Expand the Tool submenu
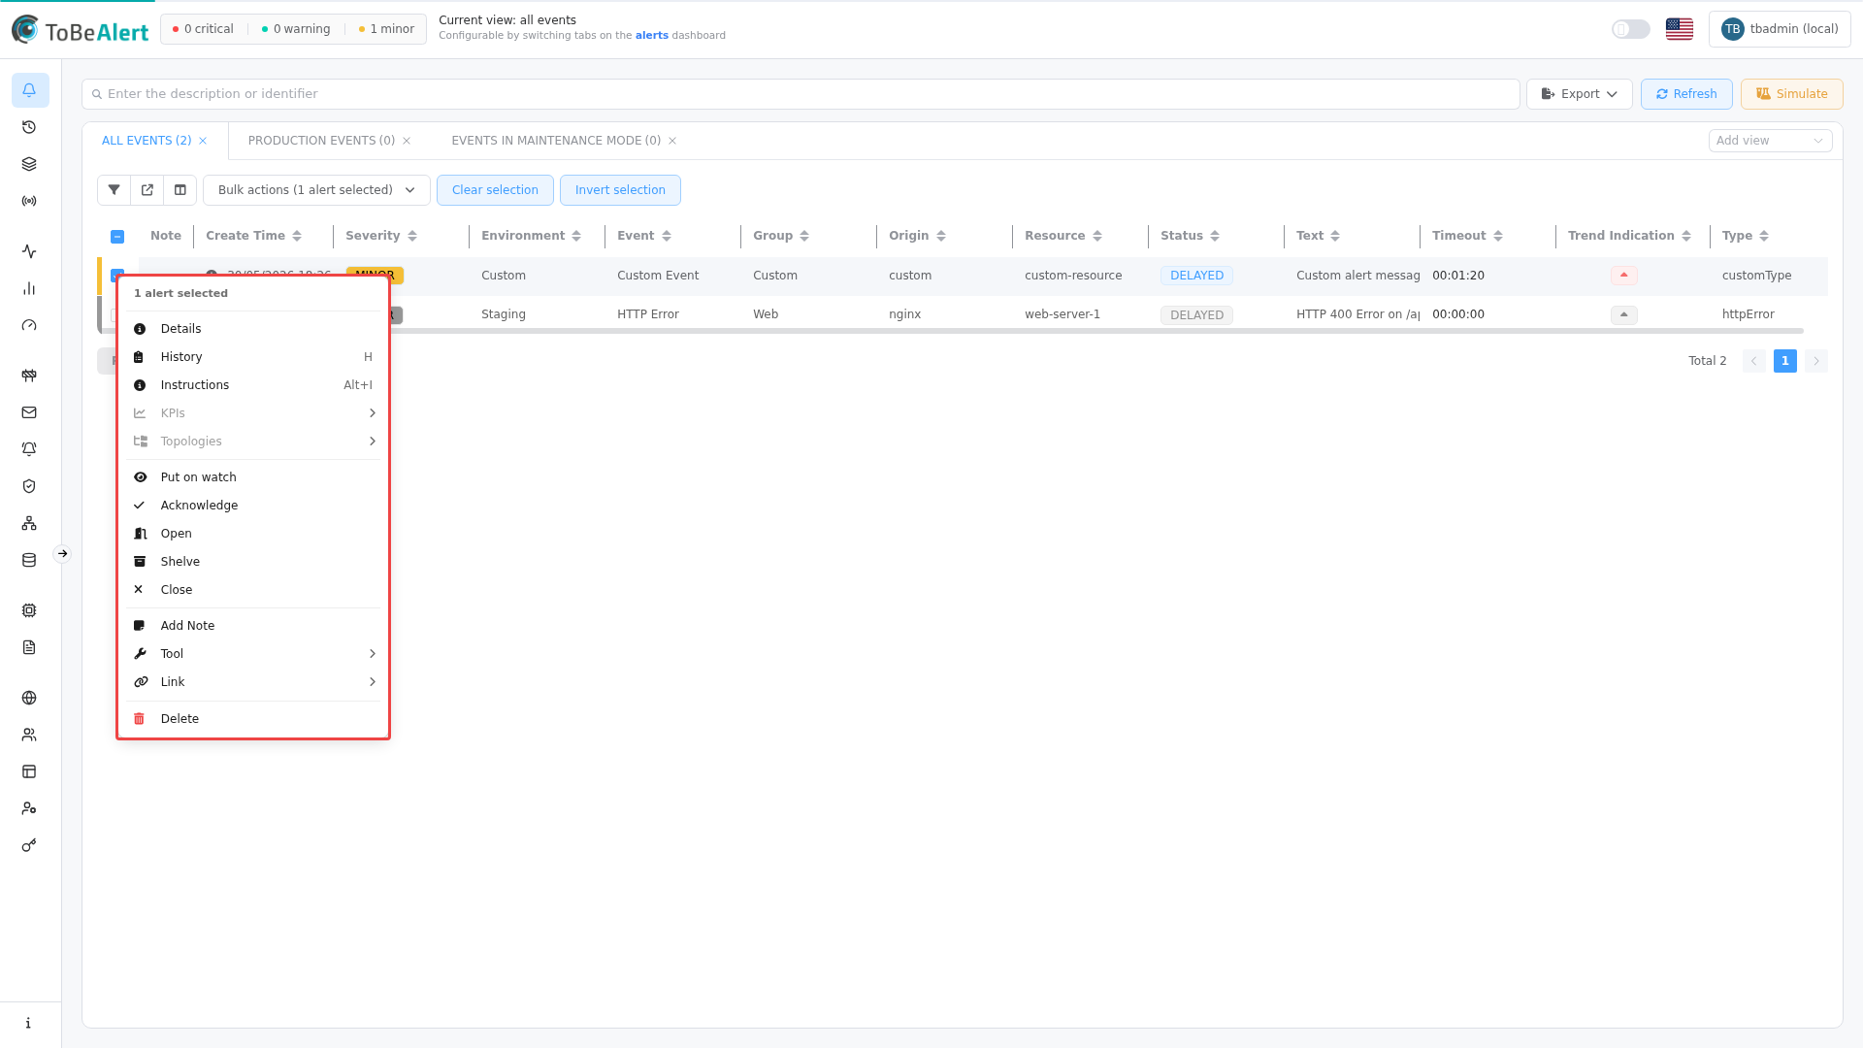 pos(253,654)
